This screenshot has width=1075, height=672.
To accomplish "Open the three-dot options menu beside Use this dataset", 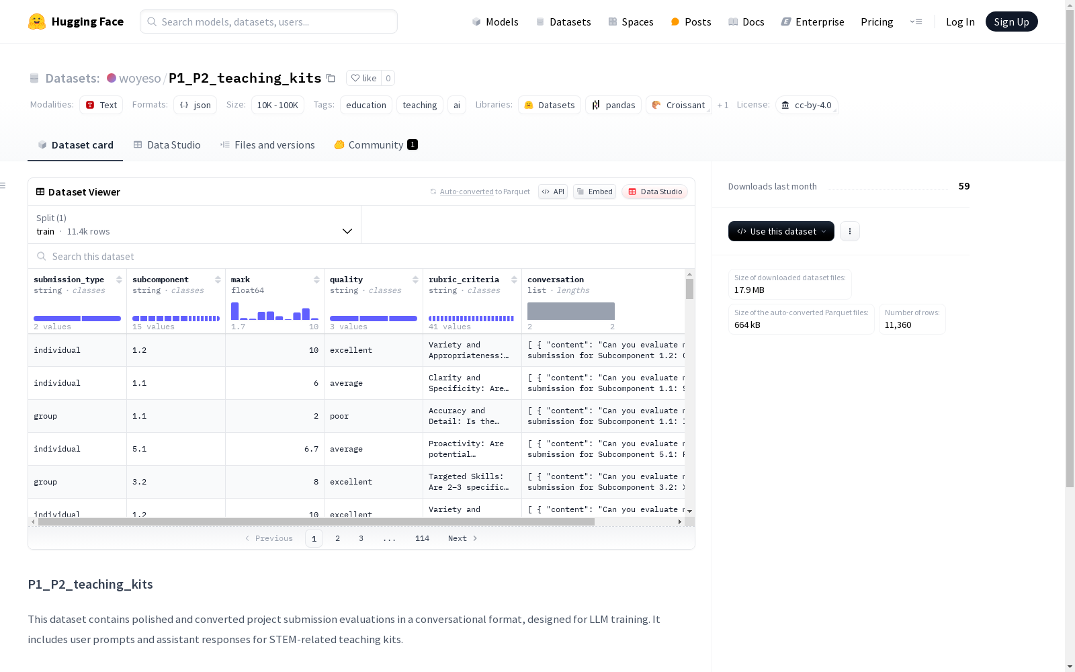I will click(x=850, y=231).
